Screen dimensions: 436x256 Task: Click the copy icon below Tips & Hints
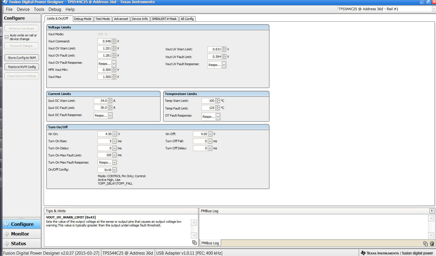click(194, 242)
